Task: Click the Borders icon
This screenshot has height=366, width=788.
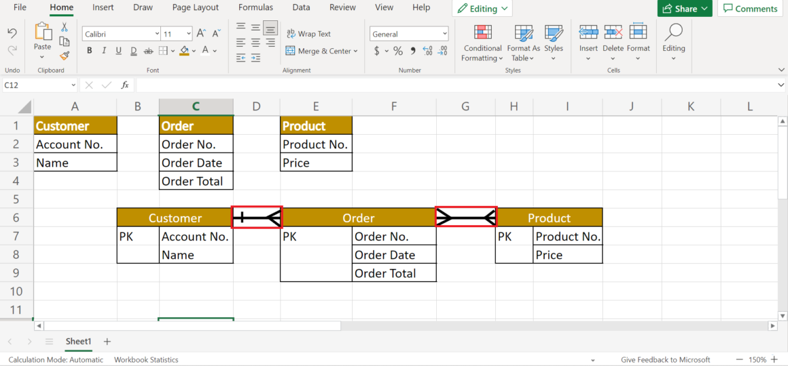Action: [x=164, y=51]
